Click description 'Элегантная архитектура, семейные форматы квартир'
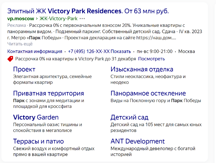 (x=52, y=79)
